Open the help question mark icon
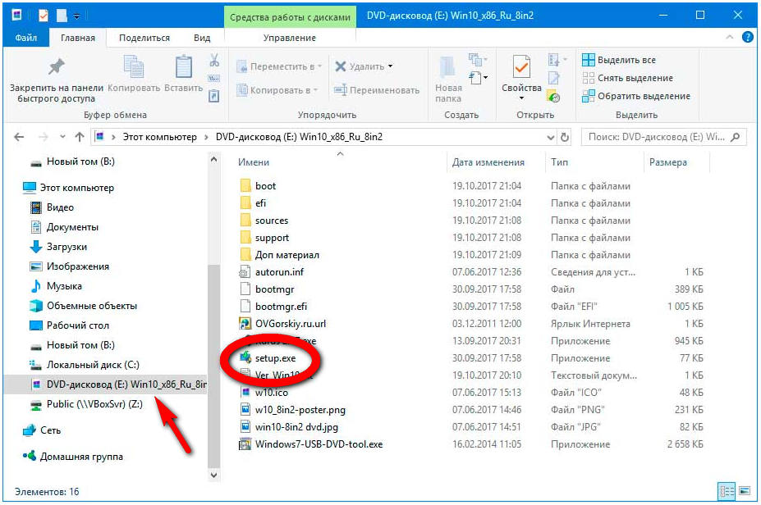This screenshot has height=505, width=761. tap(748, 38)
